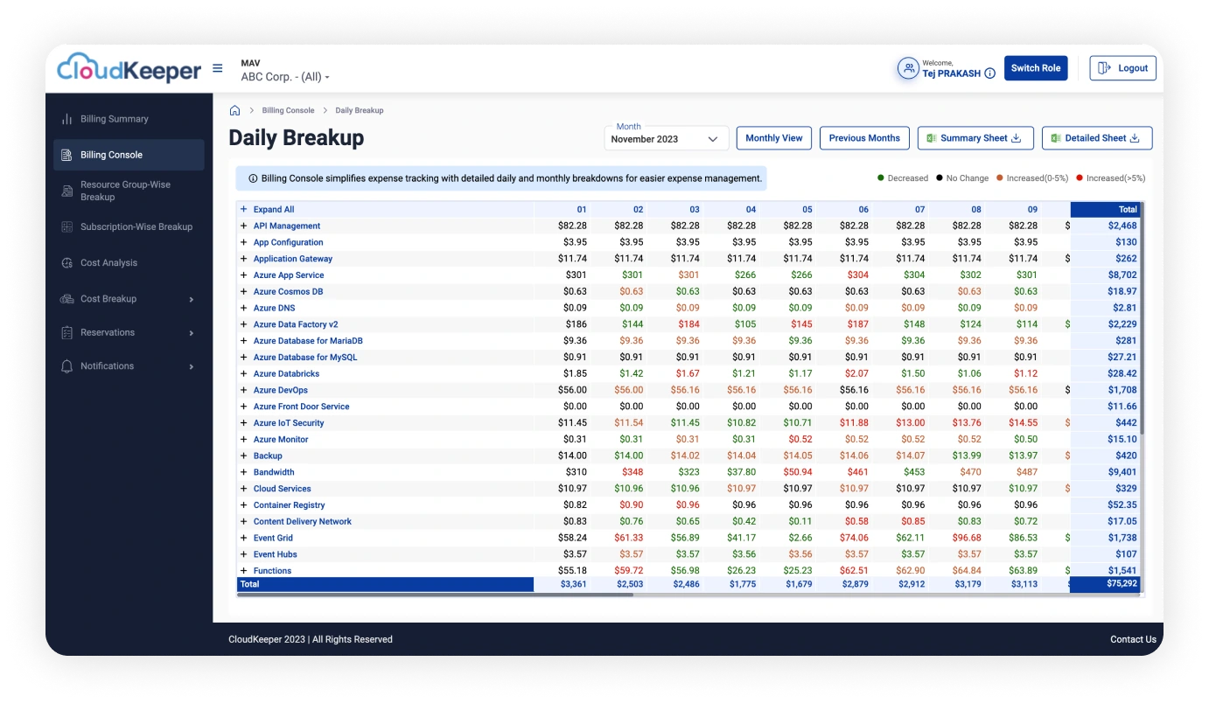Click the Reservations icon in the sidebar

tap(66, 333)
